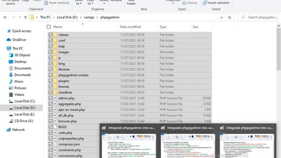Uncheck the plugins folder checkbox
The height and width of the screenshot is (158, 281).
coord(50,81)
